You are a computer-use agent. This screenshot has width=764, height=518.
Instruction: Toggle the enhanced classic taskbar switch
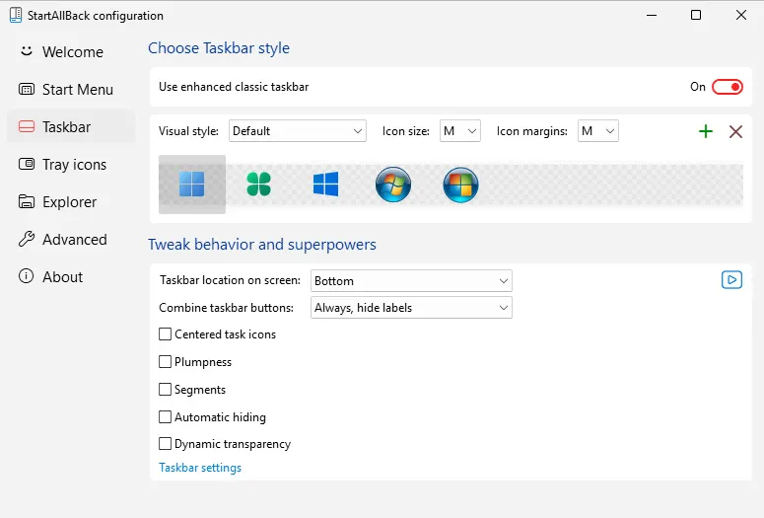[x=728, y=87]
